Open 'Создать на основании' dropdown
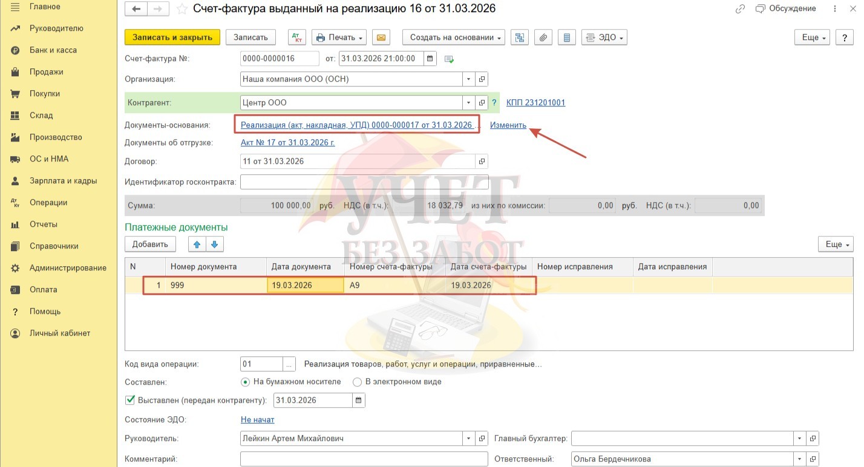Screen dimensions: 864x467 454,38
